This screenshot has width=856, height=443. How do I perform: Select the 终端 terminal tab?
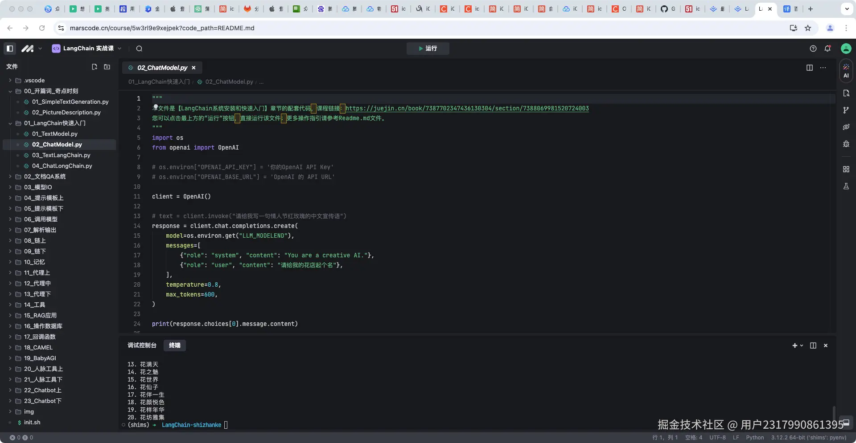(x=175, y=345)
